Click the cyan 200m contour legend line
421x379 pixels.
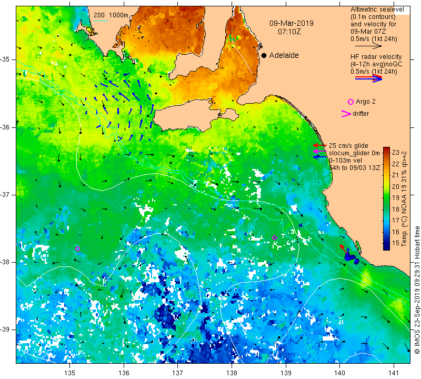(101, 21)
